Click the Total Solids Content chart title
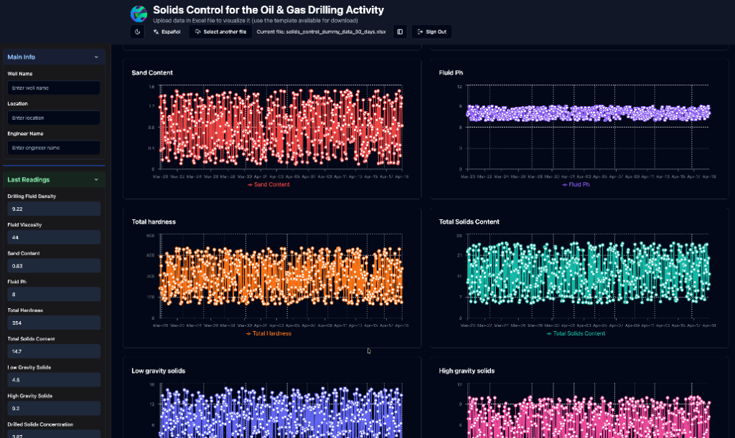Screen dimensions: 735x438 [x=469, y=222]
